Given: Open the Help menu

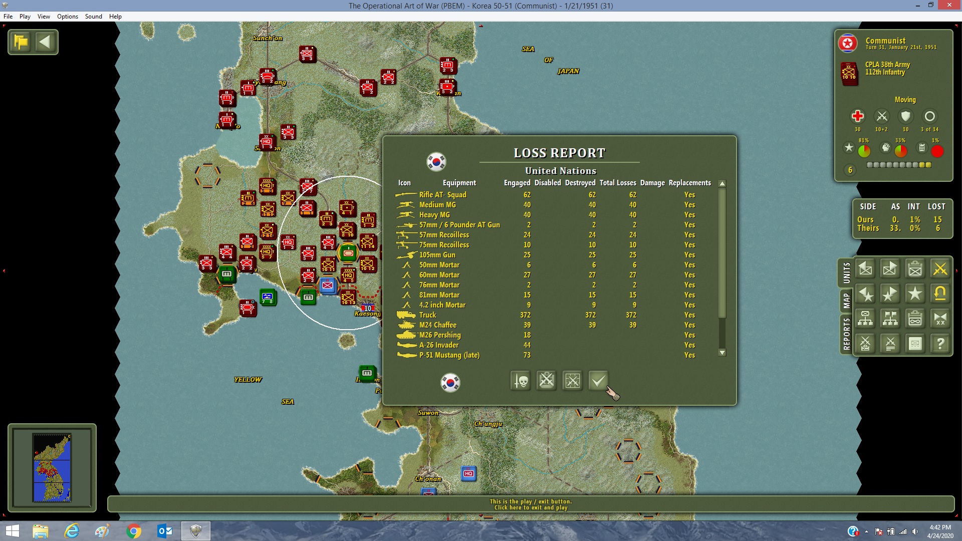Looking at the screenshot, I should click(115, 17).
